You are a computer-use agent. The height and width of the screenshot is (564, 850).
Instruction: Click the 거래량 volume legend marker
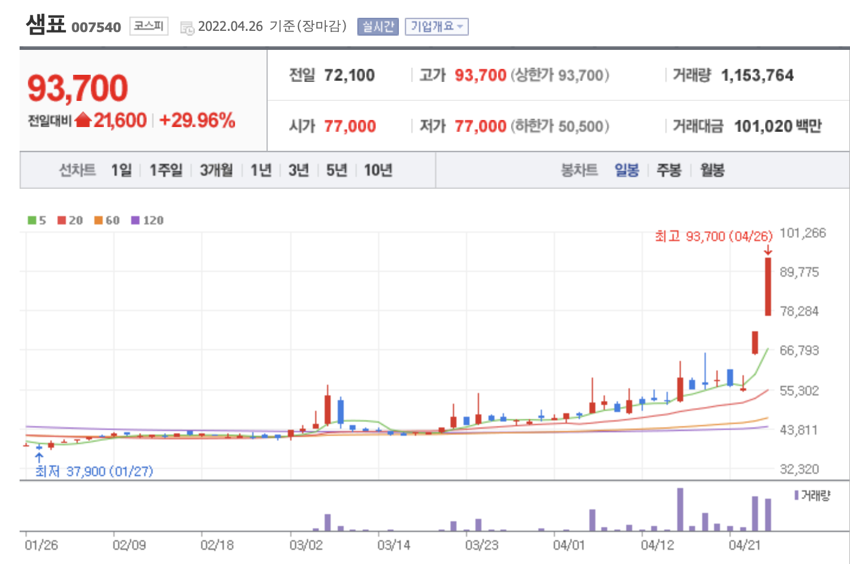tap(797, 495)
